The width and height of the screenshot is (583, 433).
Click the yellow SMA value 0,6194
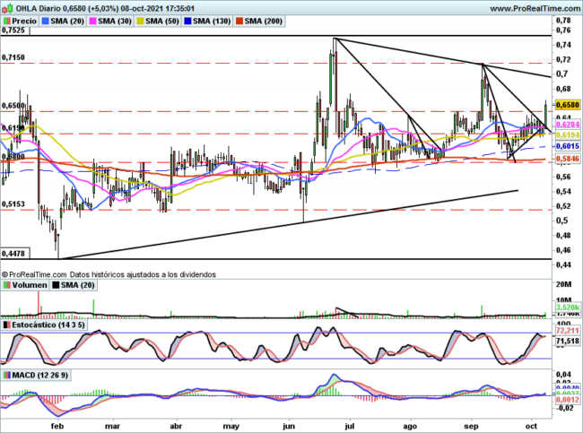pyautogui.click(x=568, y=134)
